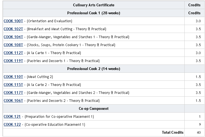Open the COOK 122 course link

(12, 125)
